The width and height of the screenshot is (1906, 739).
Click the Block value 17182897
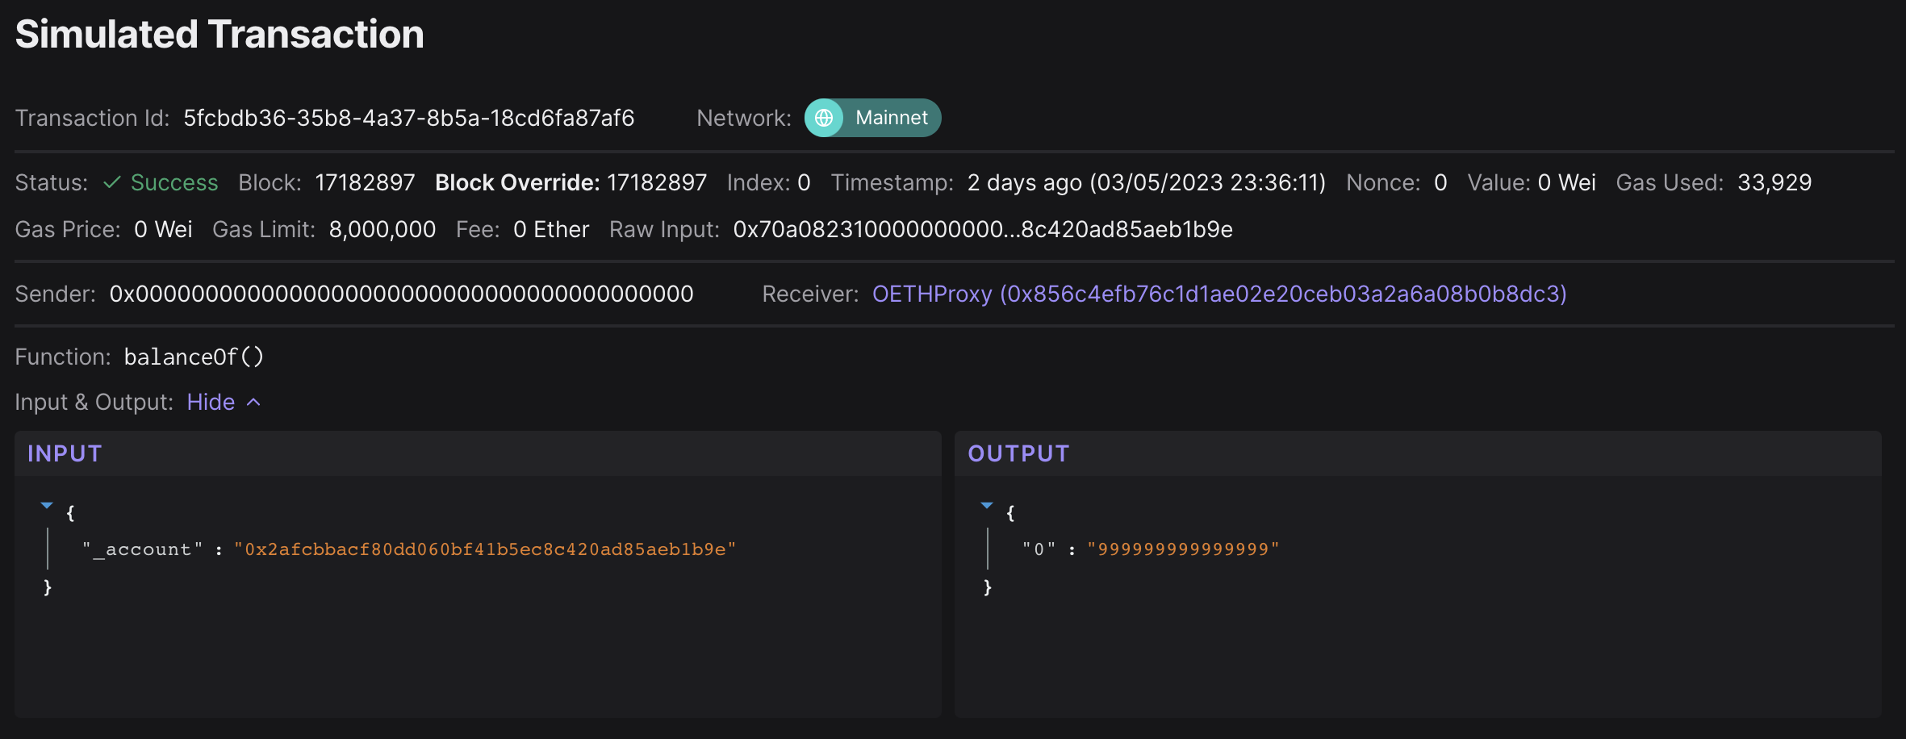[x=365, y=182]
